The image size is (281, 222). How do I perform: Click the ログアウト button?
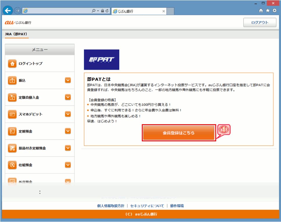pos(260,22)
